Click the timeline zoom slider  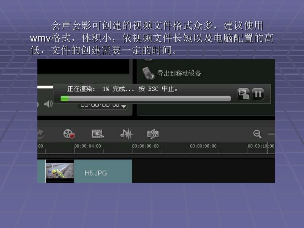coord(271,134)
